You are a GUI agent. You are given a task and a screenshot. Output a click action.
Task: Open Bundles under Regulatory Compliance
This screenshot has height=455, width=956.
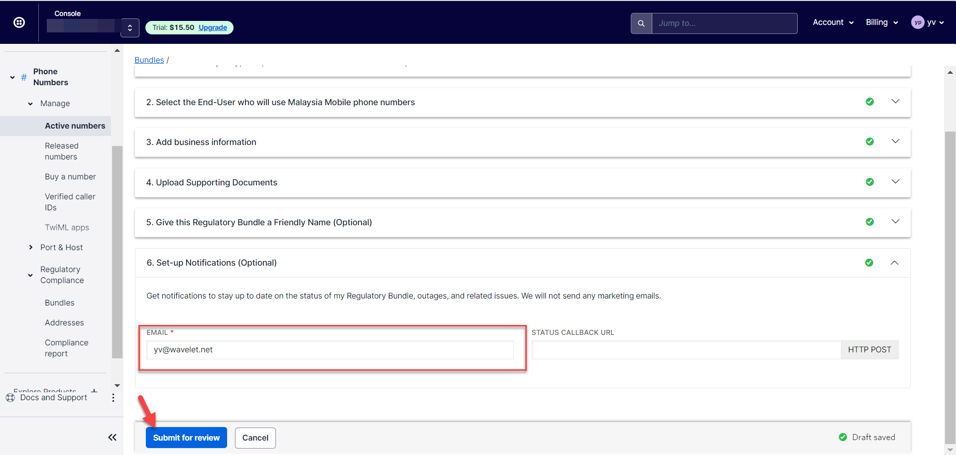coord(59,303)
